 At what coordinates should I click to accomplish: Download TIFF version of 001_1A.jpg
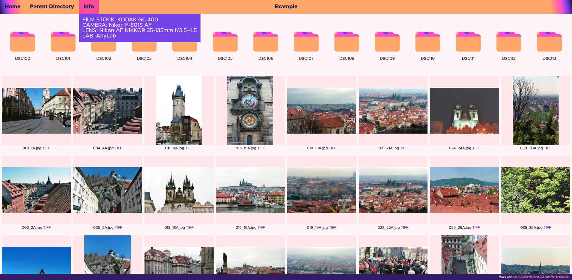(46, 148)
